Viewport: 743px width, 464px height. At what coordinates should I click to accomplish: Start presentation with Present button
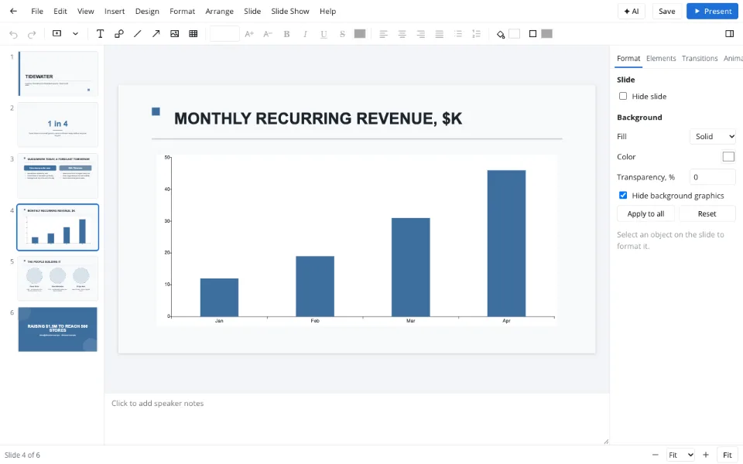pyautogui.click(x=712, y=12)
